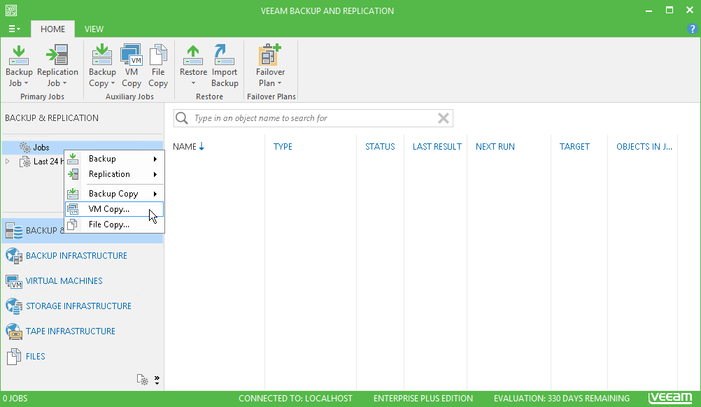Choose Replication in the context menu
The width and height of the screenshot is (701, 407).
pyautogui.click(x=115, y=174)
